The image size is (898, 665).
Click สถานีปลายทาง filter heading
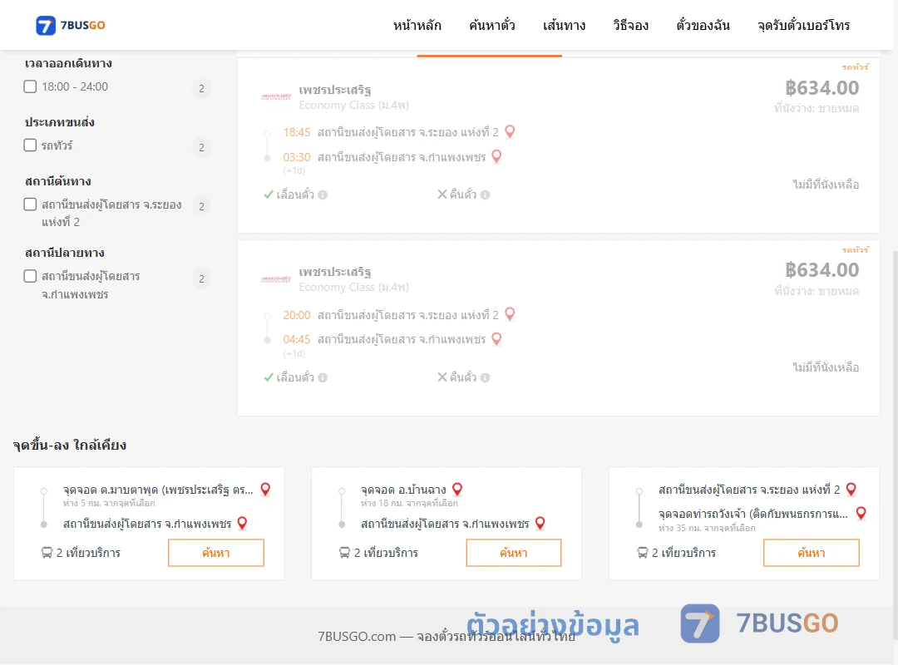point(65,253)
